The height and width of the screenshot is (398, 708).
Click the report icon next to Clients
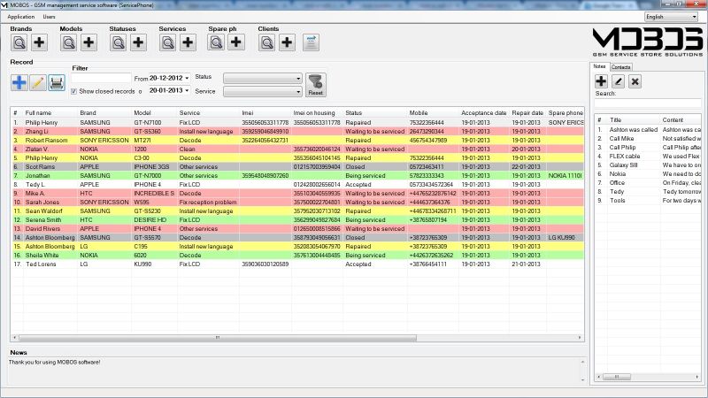[312, 42]
